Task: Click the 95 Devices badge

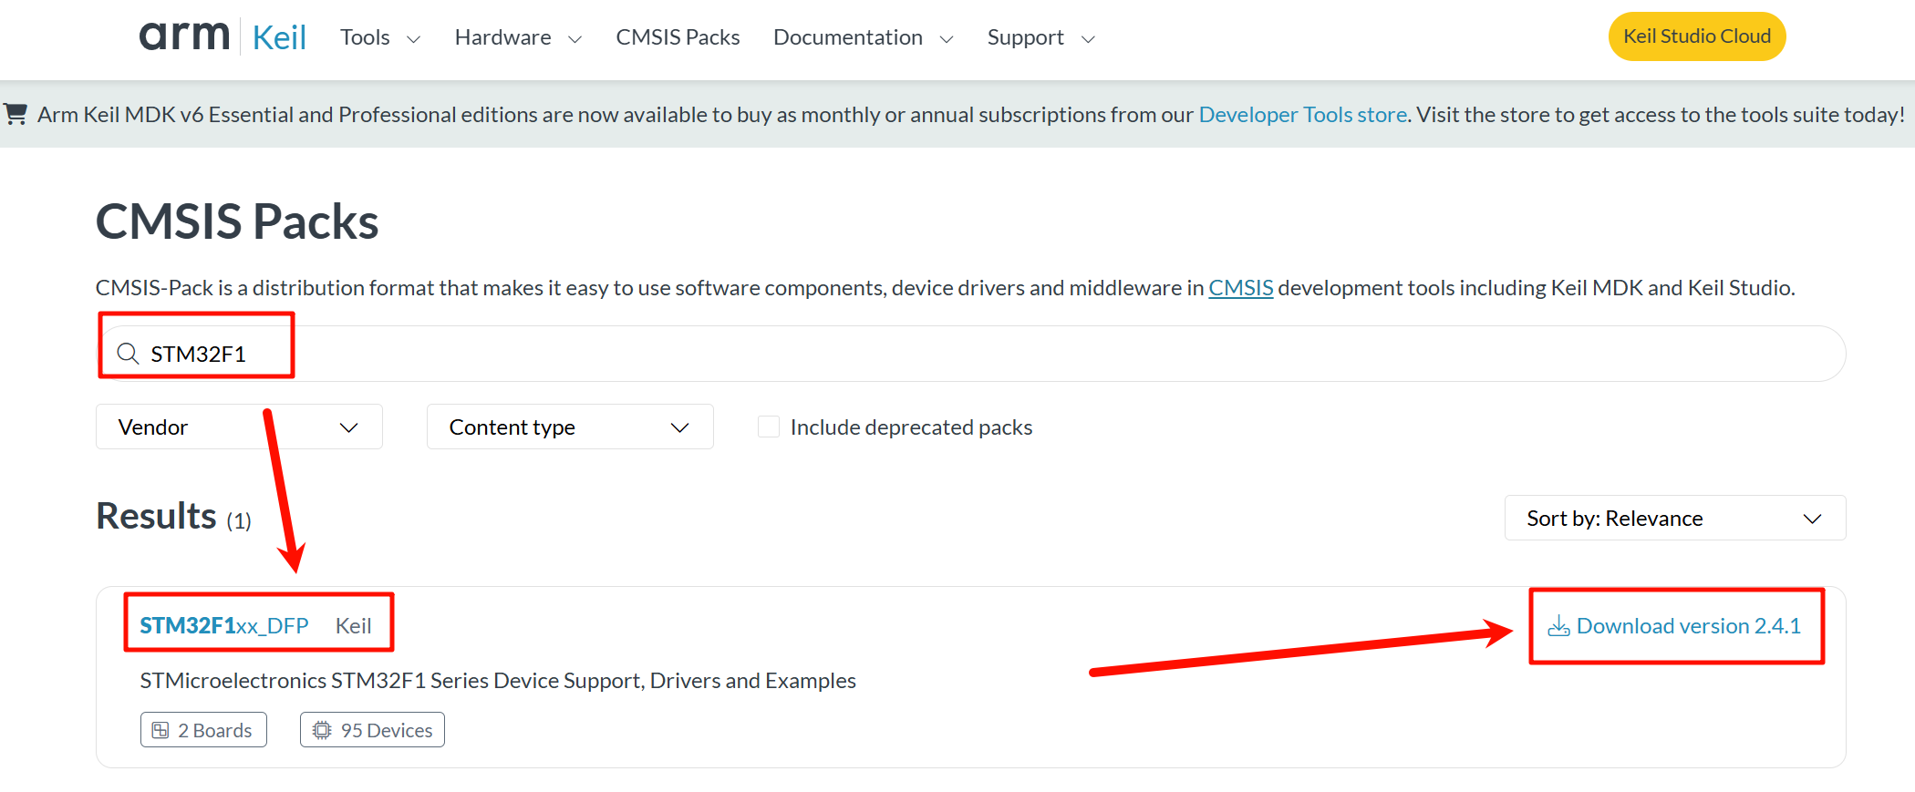Action: point(372,730)
